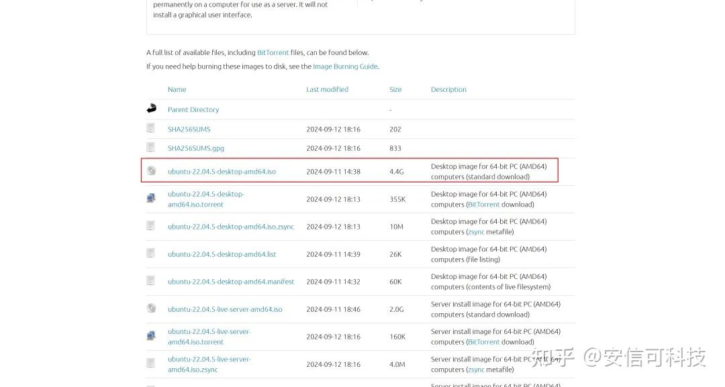Open the SHA256SUMS file link
The width and height of the screenshot is (725, 387).
[189, 129]
